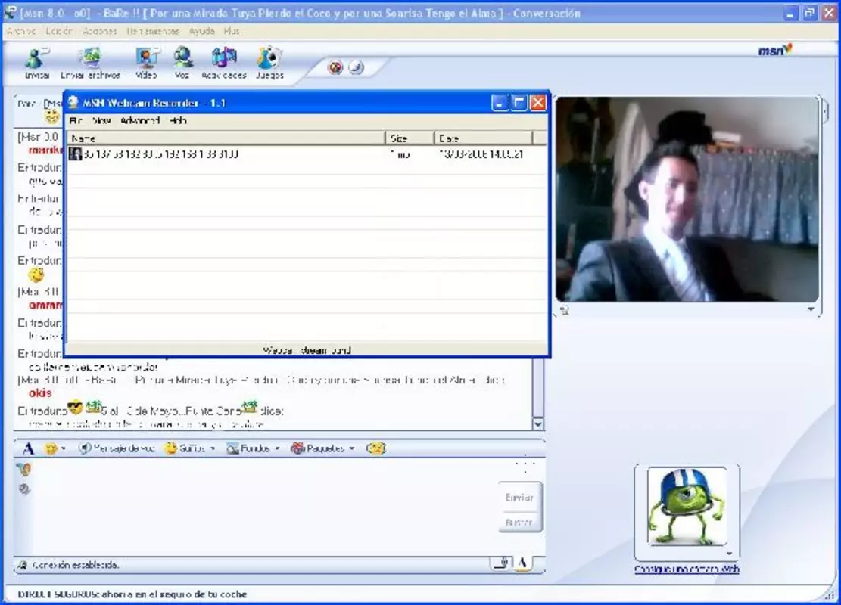Click the Buscar button
This screenshot has width=841, height=605.
[519, 522]
